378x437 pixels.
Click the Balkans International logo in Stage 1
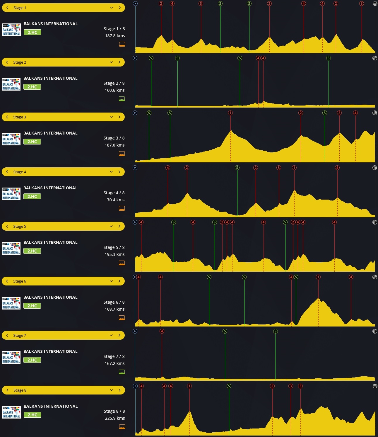click(11, 30)
